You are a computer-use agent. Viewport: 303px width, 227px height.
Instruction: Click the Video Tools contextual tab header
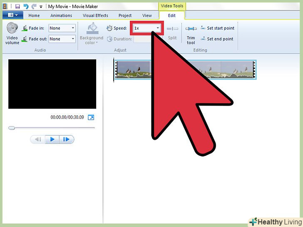172,6
